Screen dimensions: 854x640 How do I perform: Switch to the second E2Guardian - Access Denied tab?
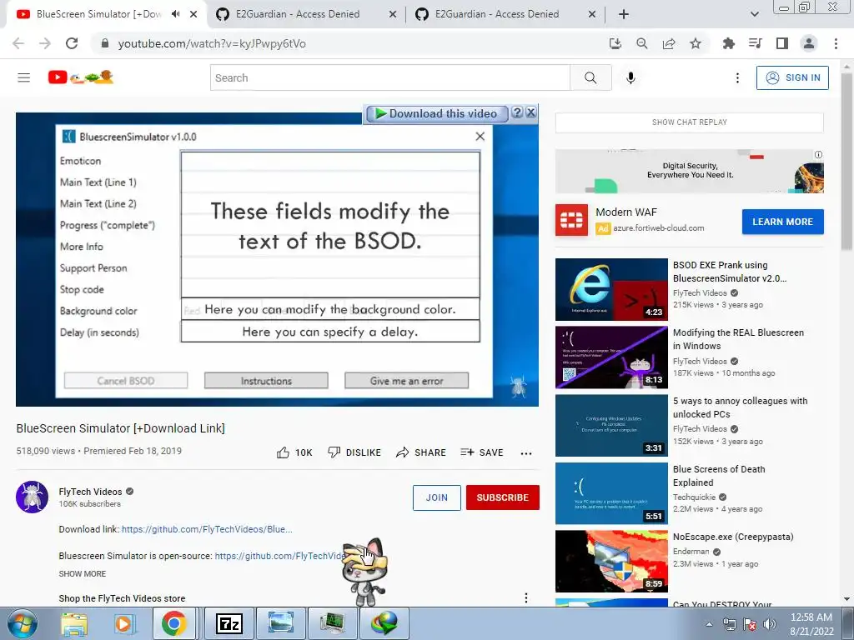(505, 14)
